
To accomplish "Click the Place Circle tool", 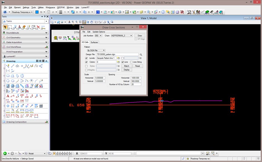I will 8,81.
